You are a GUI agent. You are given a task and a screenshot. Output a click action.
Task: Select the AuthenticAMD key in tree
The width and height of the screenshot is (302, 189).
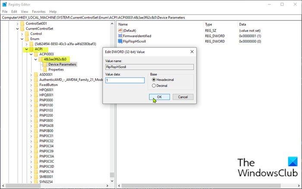[71, 80]
